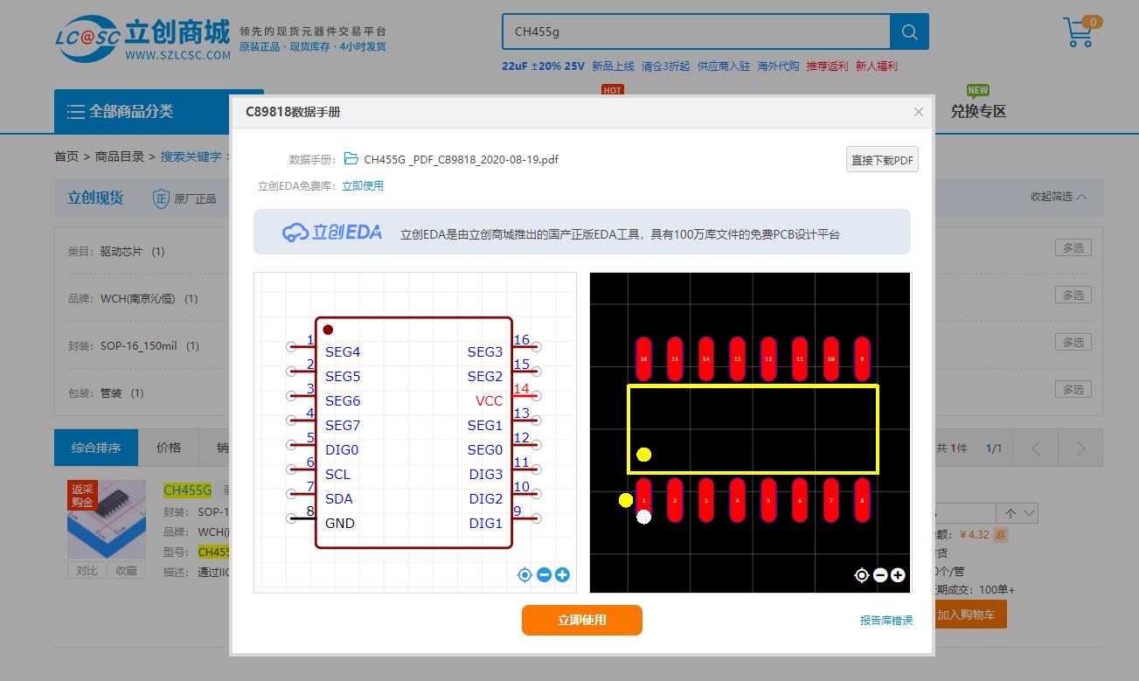The width and height of the screenshot is (1139, 681).
Task: Click the search magnifier button
Action: click(x=909, y=32)
